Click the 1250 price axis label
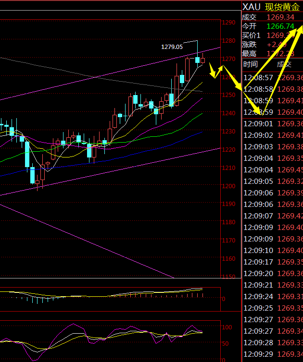The image size is (303, 362). pos(229,95)
